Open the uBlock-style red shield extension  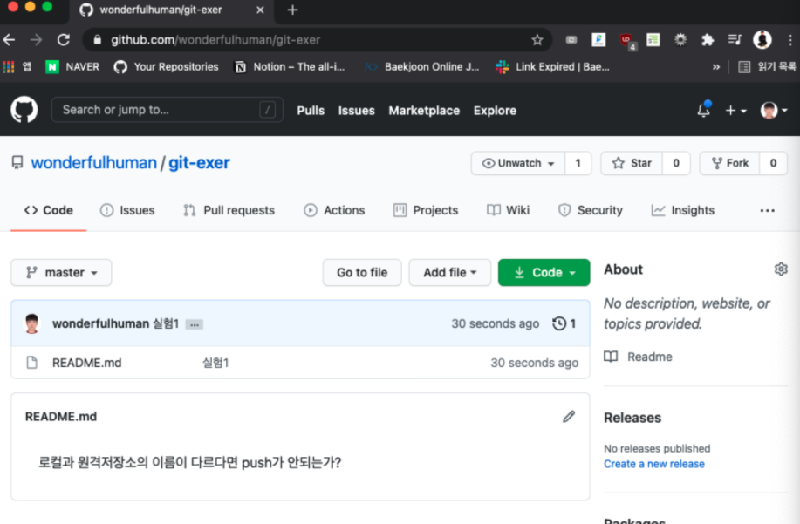click(626, 41)
